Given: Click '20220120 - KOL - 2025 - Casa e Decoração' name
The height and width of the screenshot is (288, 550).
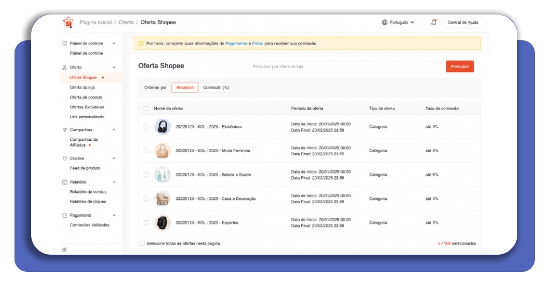Looking at the screenshot, I should [215, 199].
